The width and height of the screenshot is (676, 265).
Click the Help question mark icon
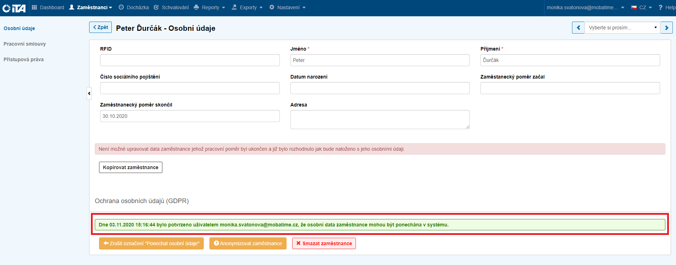[660, 7]
